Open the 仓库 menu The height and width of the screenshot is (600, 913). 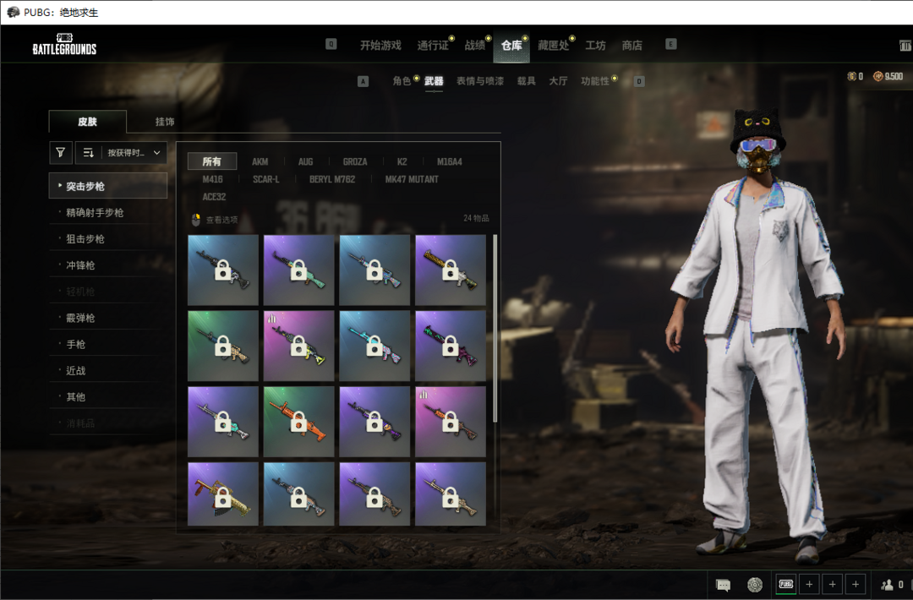[511, 46]
